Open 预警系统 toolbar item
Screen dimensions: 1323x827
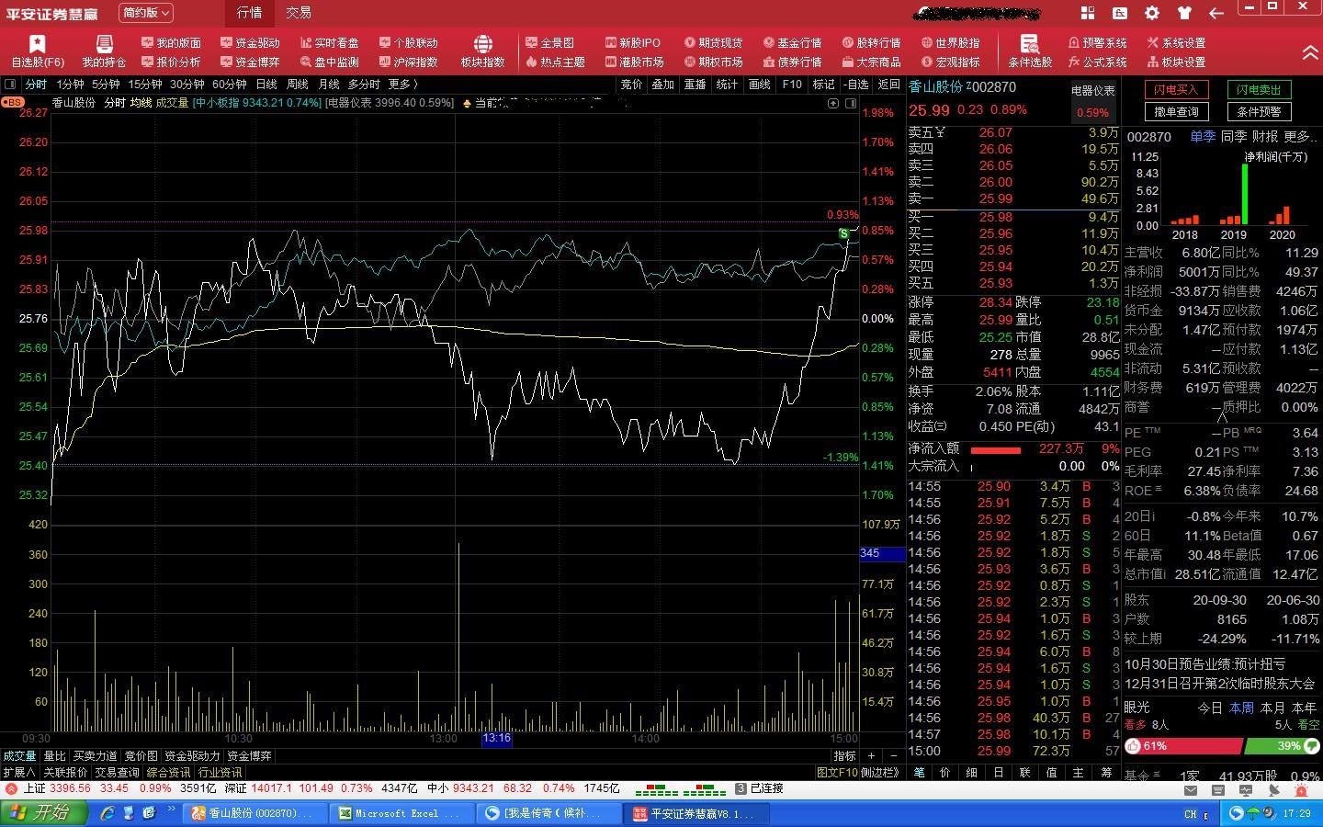pyautogui.click(x=1097, y=42)
